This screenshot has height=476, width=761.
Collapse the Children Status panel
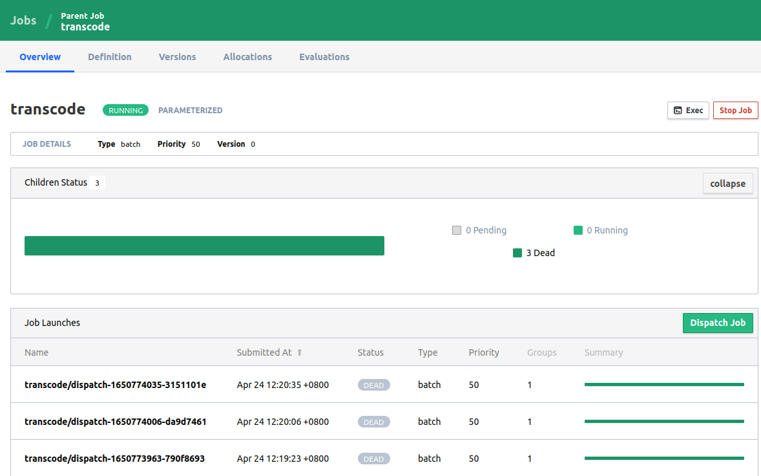click(x=727, y=184)
